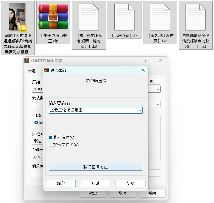Open 整理密码(O)... button
214x203 pixels.
click(x=96, y=167)
